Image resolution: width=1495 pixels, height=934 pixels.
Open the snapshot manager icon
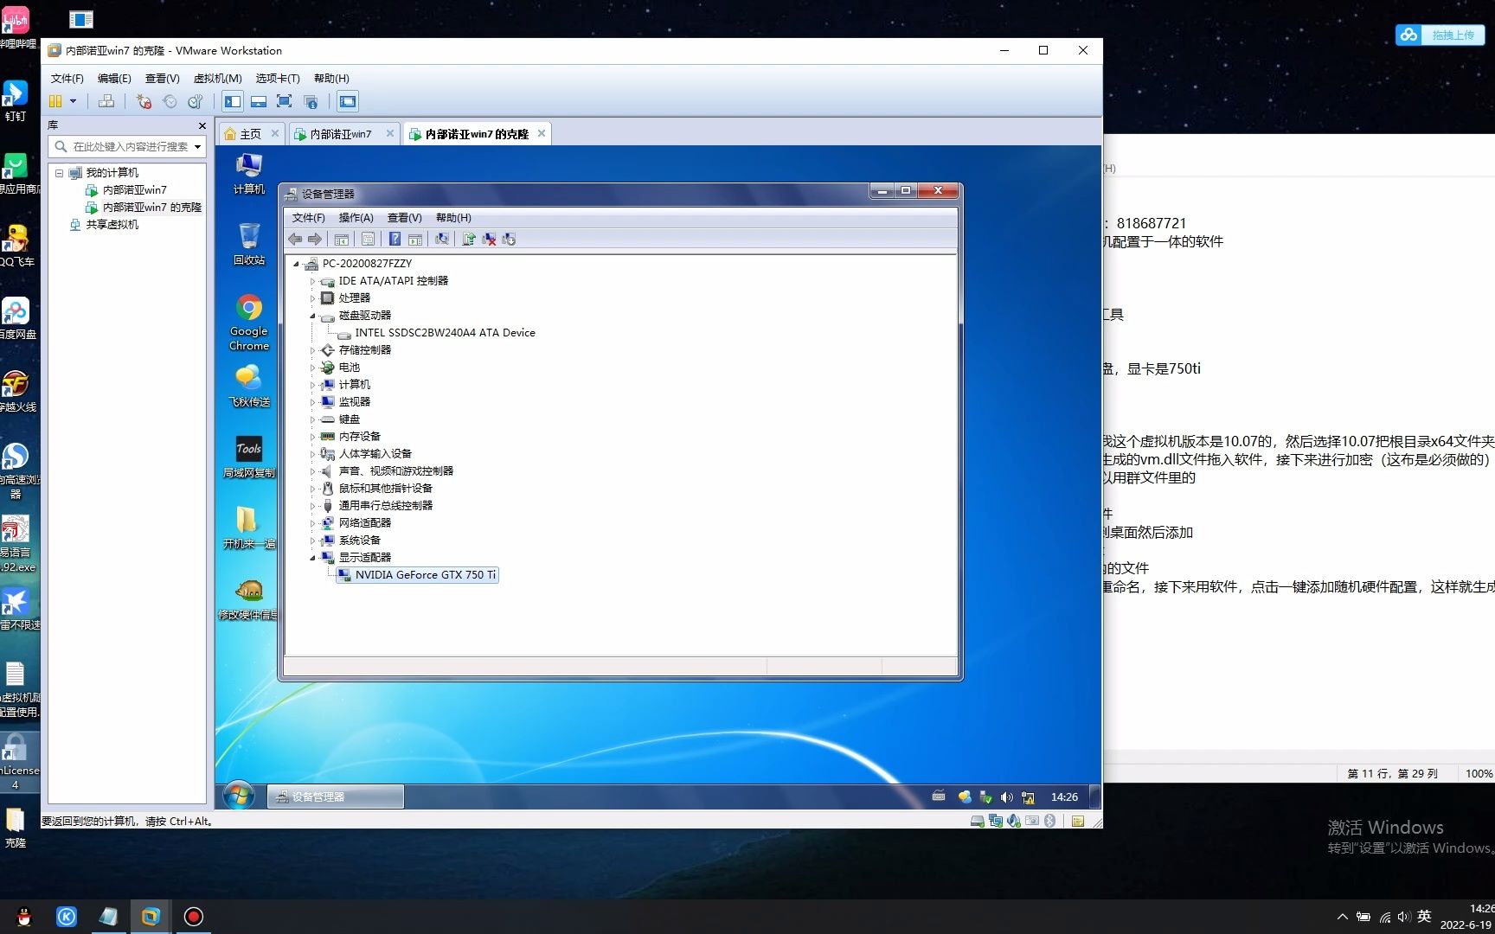coord(196,101)
